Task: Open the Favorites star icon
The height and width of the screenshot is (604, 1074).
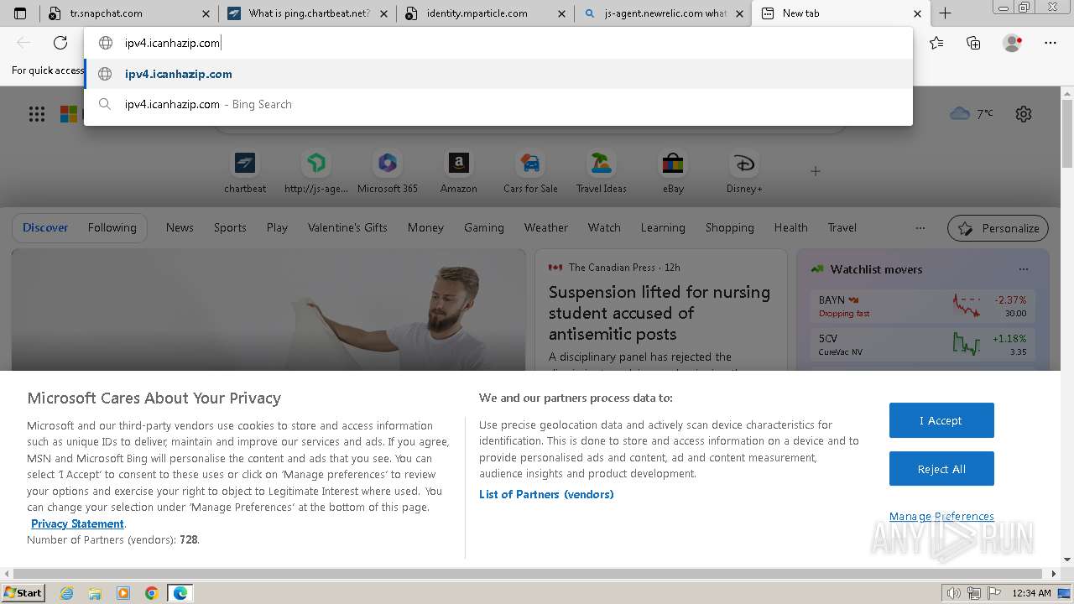Action: [x=936, y=43]
